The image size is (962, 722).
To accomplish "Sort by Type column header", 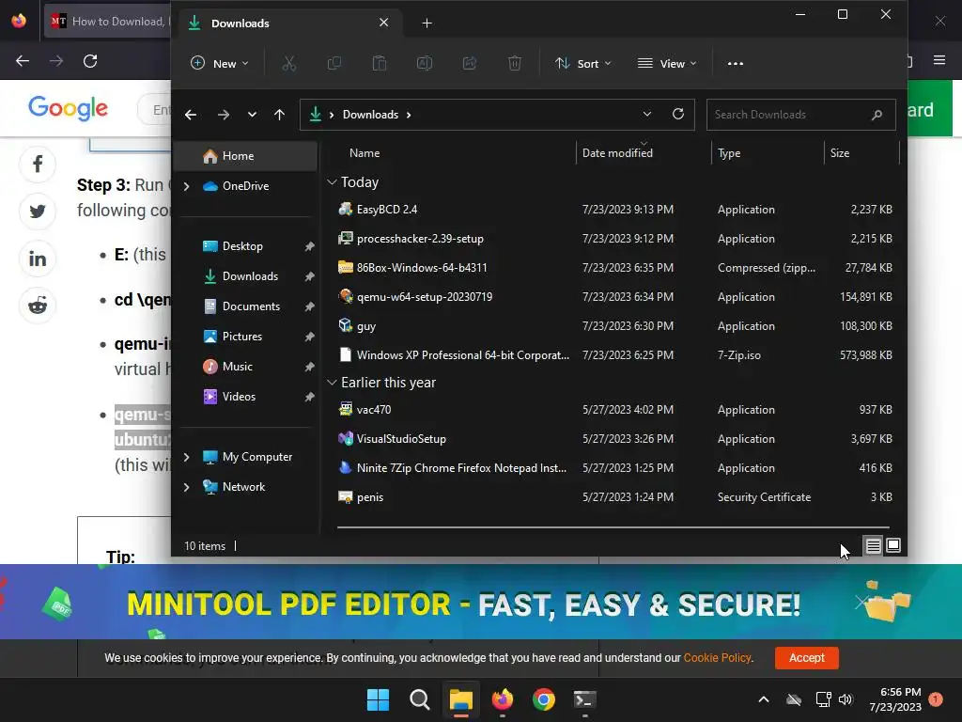I will point(768,153).
